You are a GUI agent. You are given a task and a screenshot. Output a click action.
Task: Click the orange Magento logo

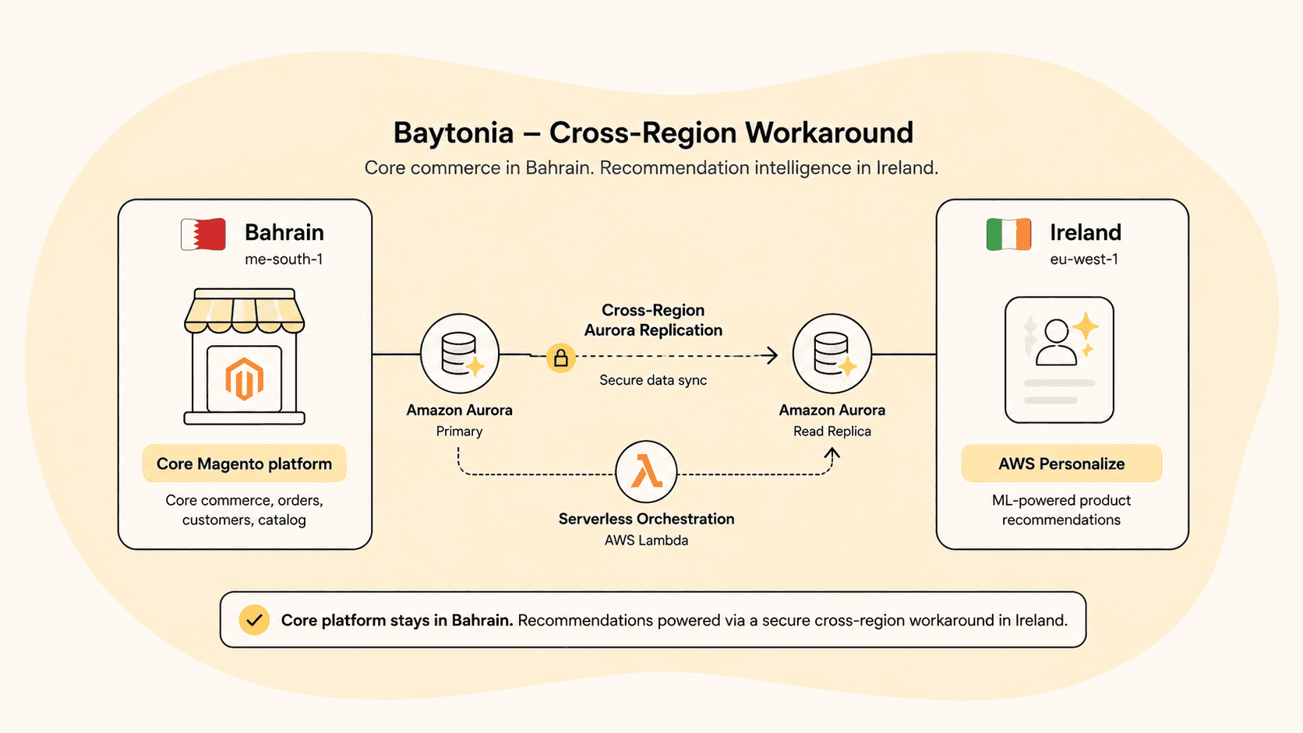(245, 379)
